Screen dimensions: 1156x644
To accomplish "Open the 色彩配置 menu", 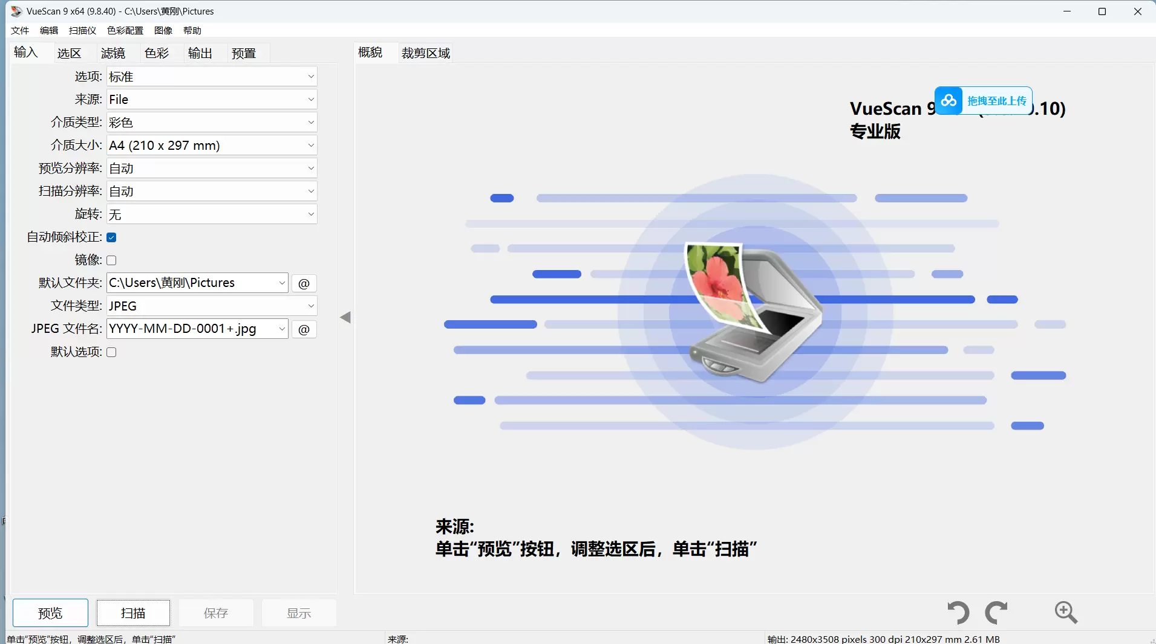I will [125, 30].
